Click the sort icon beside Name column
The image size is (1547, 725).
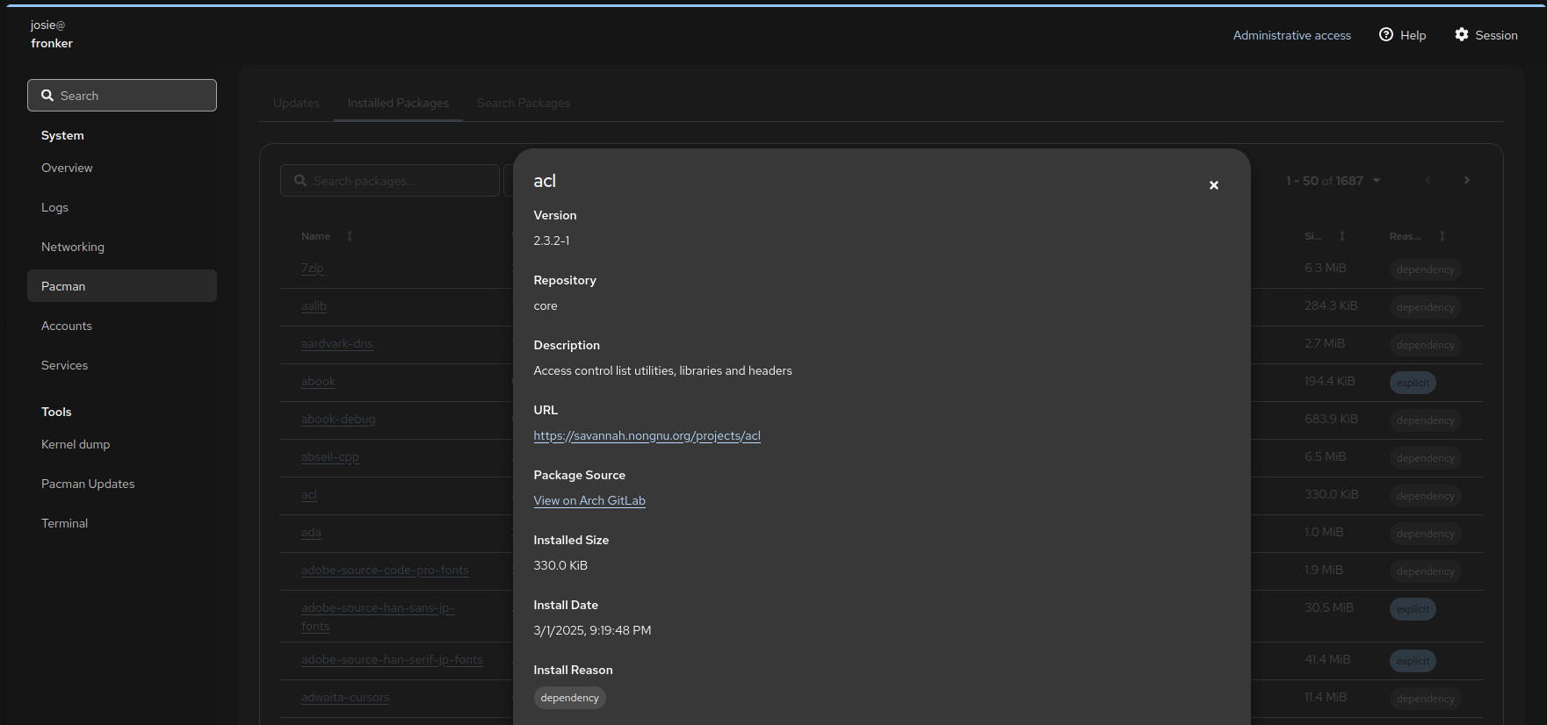click(350, 236)
